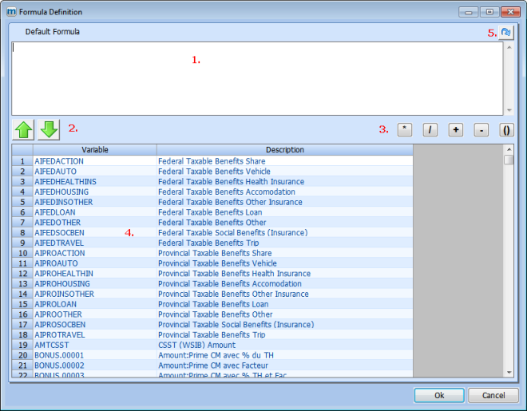This screenshot has width=527, height=411.
Task: Click description Federal Taxable Benefits Health Insurance
Action: click(232, 182)
